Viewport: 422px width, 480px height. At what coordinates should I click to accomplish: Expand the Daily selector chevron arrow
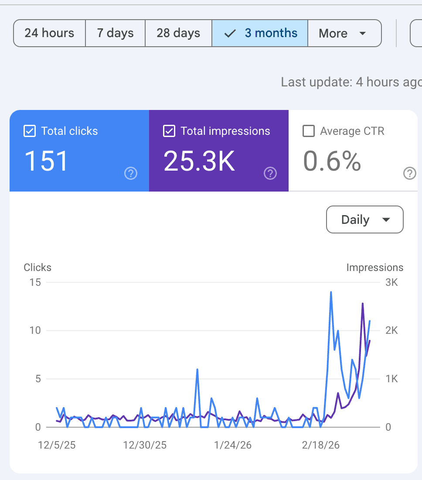click(387, 219)
